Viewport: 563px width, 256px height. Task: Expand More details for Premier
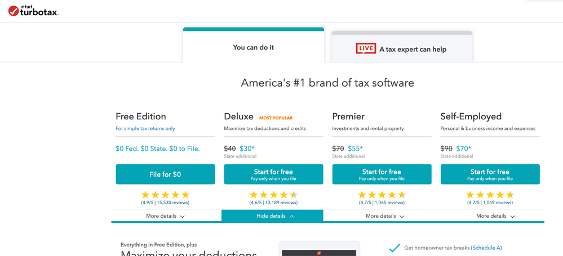point(385,216)
